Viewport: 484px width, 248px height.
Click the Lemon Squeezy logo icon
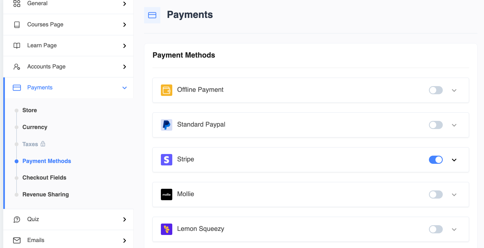click(166, 229)
